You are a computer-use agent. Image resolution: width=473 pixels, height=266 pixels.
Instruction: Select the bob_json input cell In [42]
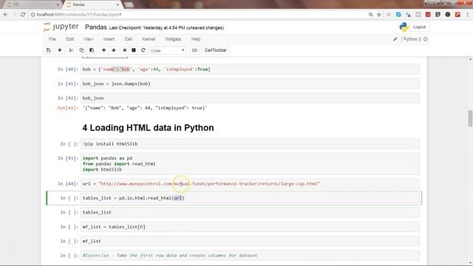point(250,98)
